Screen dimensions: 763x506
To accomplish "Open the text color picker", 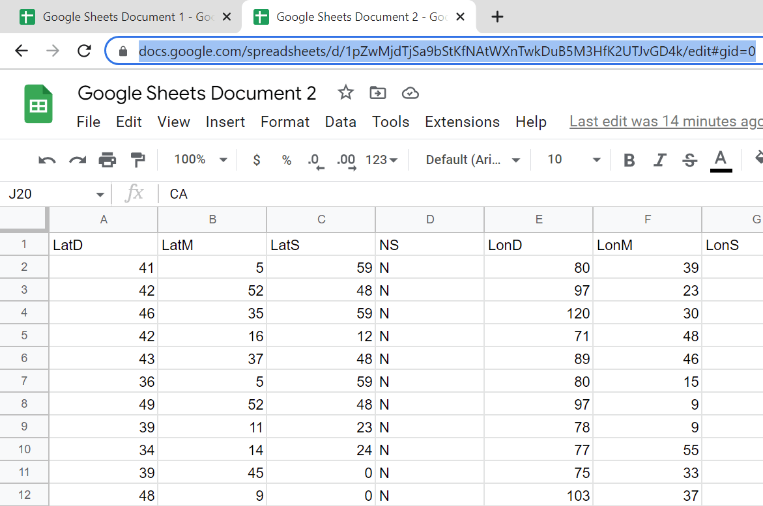I will (x=721, y=161).
